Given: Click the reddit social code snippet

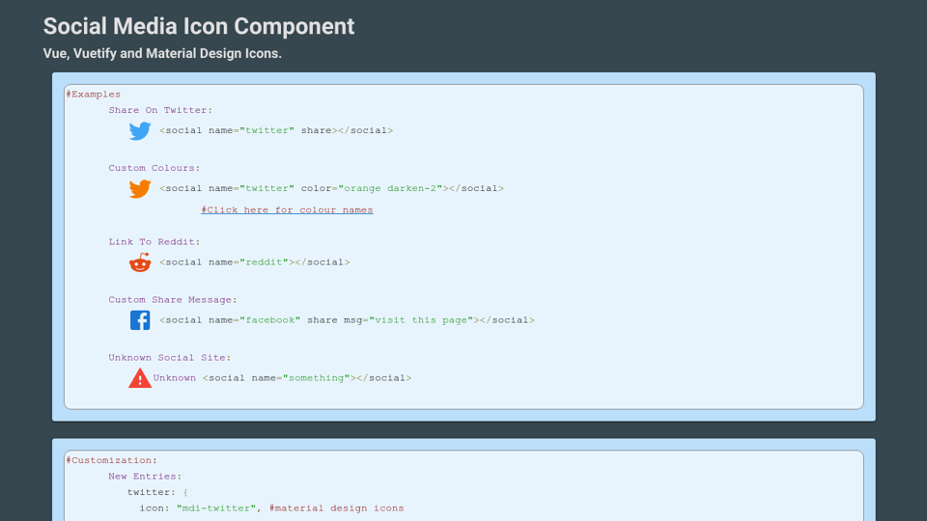Looking at the screenshot, I should [255, 261].
